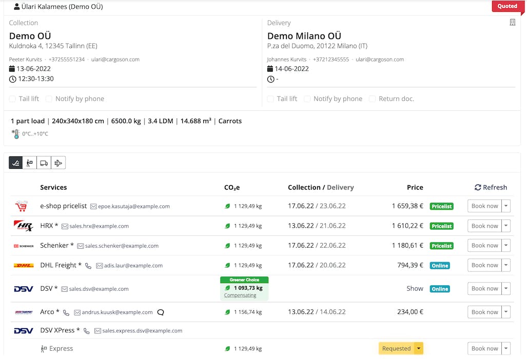527x359 pixels.
Task: Click the Greener Choice badge
Action: pos(244,280)
